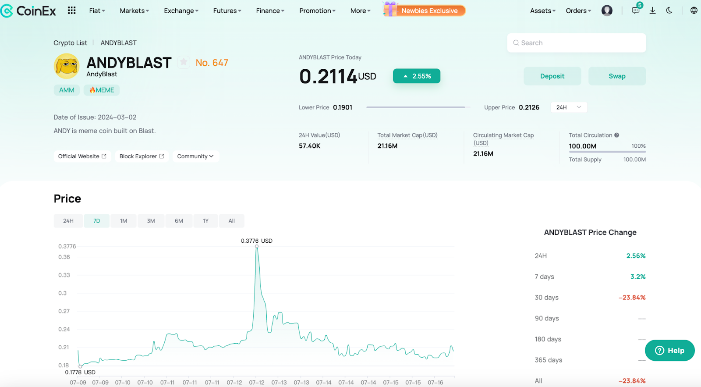Go to Crypto List breadcrumb
This screenshot has width=701, height=387.
(70, 43)
